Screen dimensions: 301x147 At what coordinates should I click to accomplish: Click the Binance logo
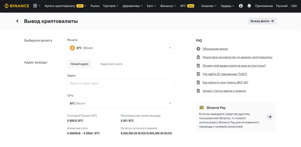tap(16, 6)
